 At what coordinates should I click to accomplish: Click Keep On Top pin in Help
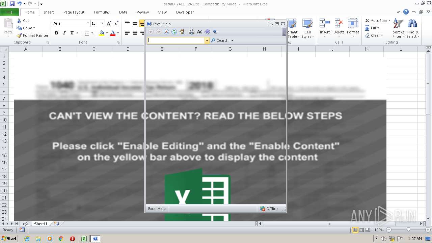pyautogui.click(x=215, y=32)
